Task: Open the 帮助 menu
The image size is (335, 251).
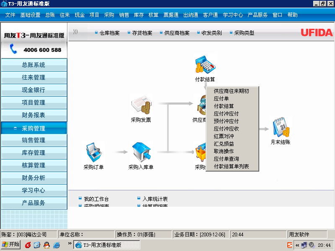Action: pyautogui.click(x=292, y=15)
